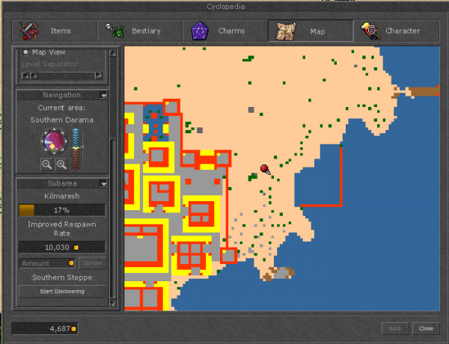Click the Southern Steppe label
The width and height of the screenshot is (449, 344).
tap(62, 277)
